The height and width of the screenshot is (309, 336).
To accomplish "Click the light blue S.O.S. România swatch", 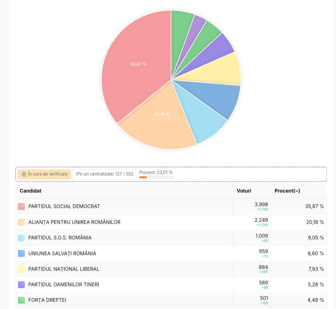I will tap(21, 238).
